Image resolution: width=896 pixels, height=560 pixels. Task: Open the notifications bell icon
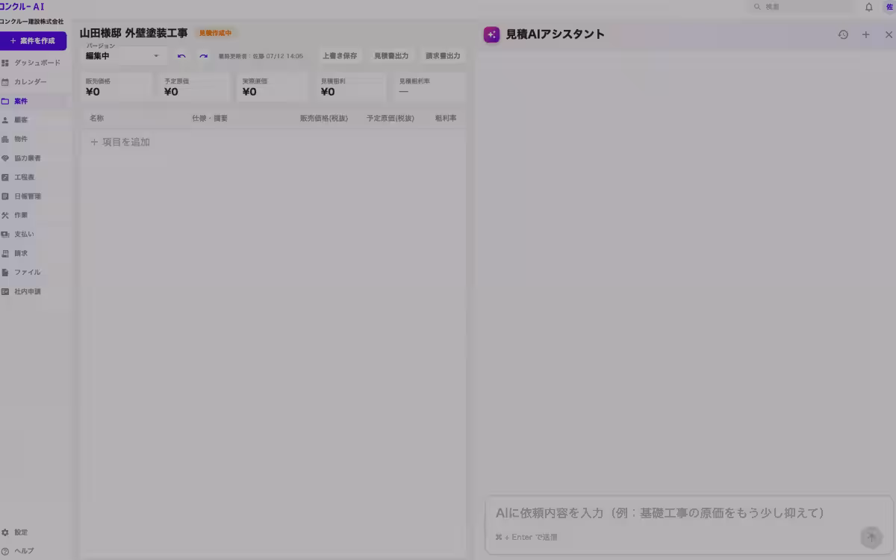click(x=869, y=7)
